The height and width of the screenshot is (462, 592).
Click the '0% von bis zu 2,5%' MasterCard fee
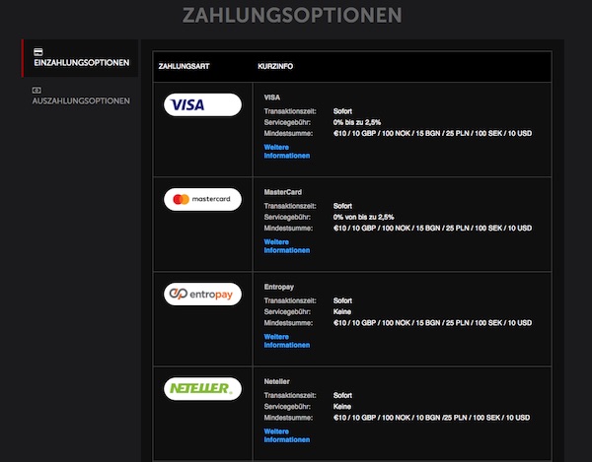point(363,217)
